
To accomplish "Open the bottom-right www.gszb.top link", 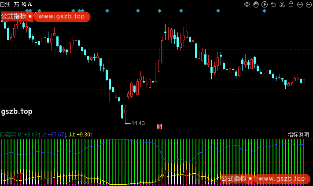I will pyautogui.click(x=282, y=179).
